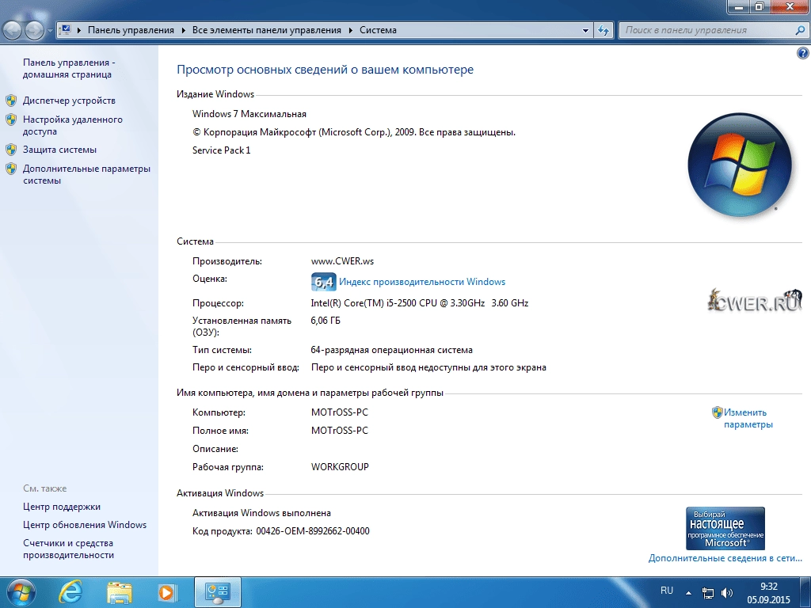Click the MOTrOSS-PC value next to Полное имя
The width and height of the screenshot is (811, 608).
(340, 431)
